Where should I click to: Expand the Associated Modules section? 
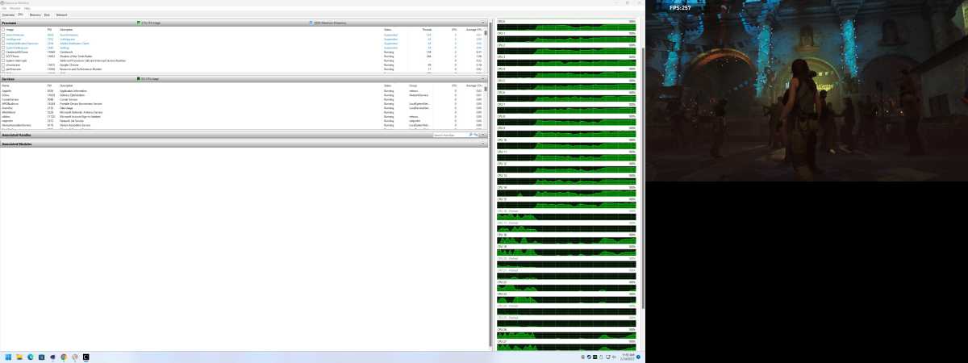(x=483, y=144)
